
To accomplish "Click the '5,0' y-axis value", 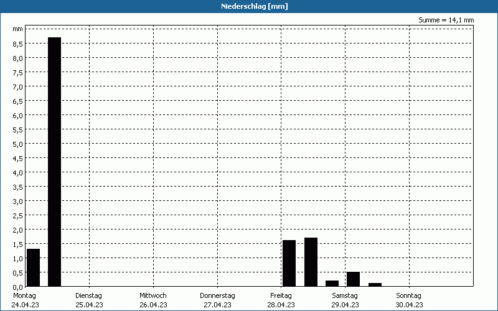I will coord(18,144).
